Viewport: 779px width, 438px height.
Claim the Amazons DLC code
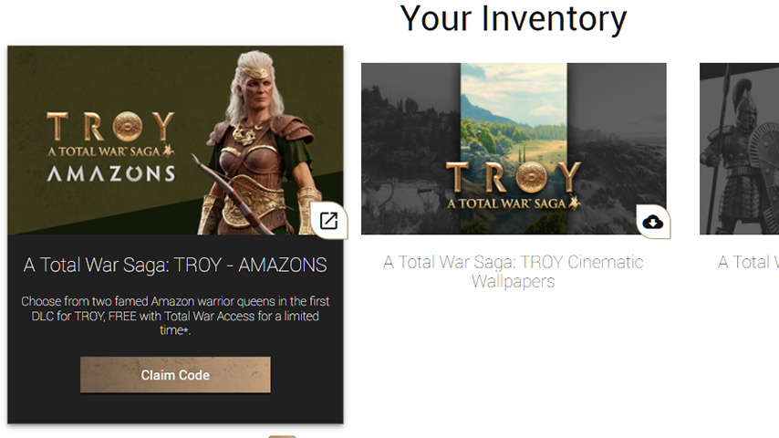tap(175, 375)
